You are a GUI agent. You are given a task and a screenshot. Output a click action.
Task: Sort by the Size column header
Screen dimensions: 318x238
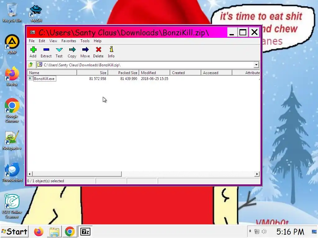(x=92, y=73)
